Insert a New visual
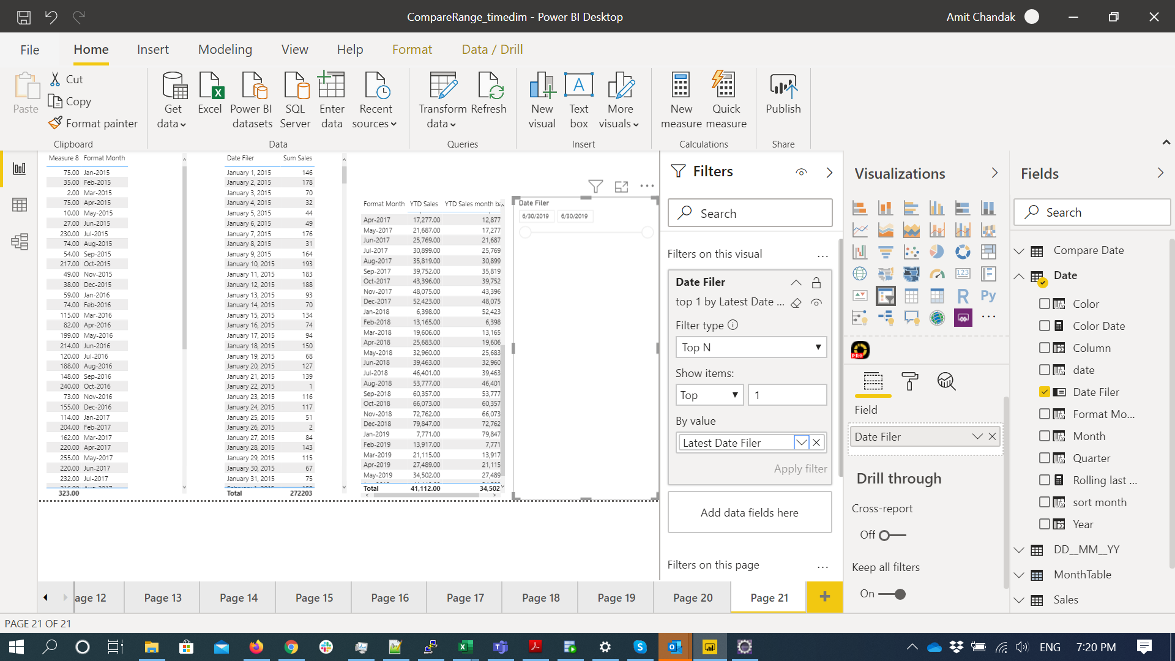The height and width of the screenshot is (661, 1175). pos(542,100)
